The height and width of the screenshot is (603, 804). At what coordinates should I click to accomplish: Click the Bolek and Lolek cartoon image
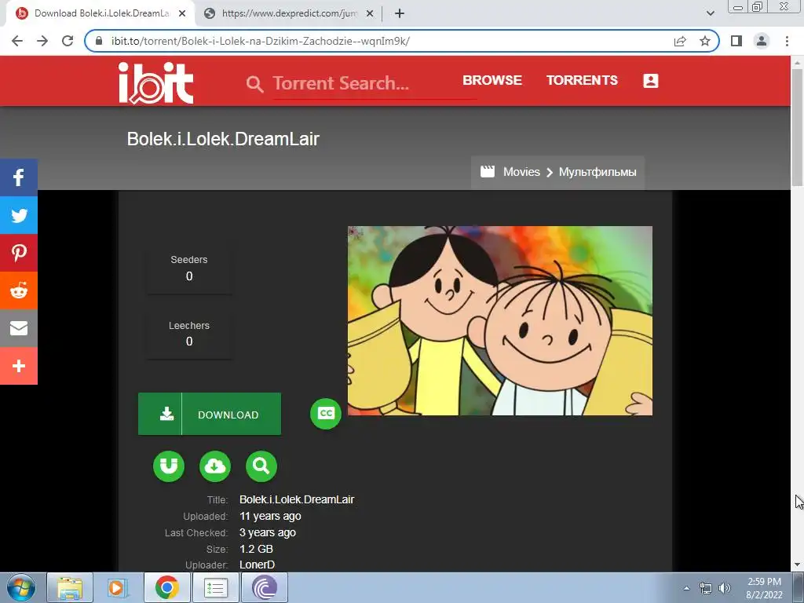[x=500, y=320]
